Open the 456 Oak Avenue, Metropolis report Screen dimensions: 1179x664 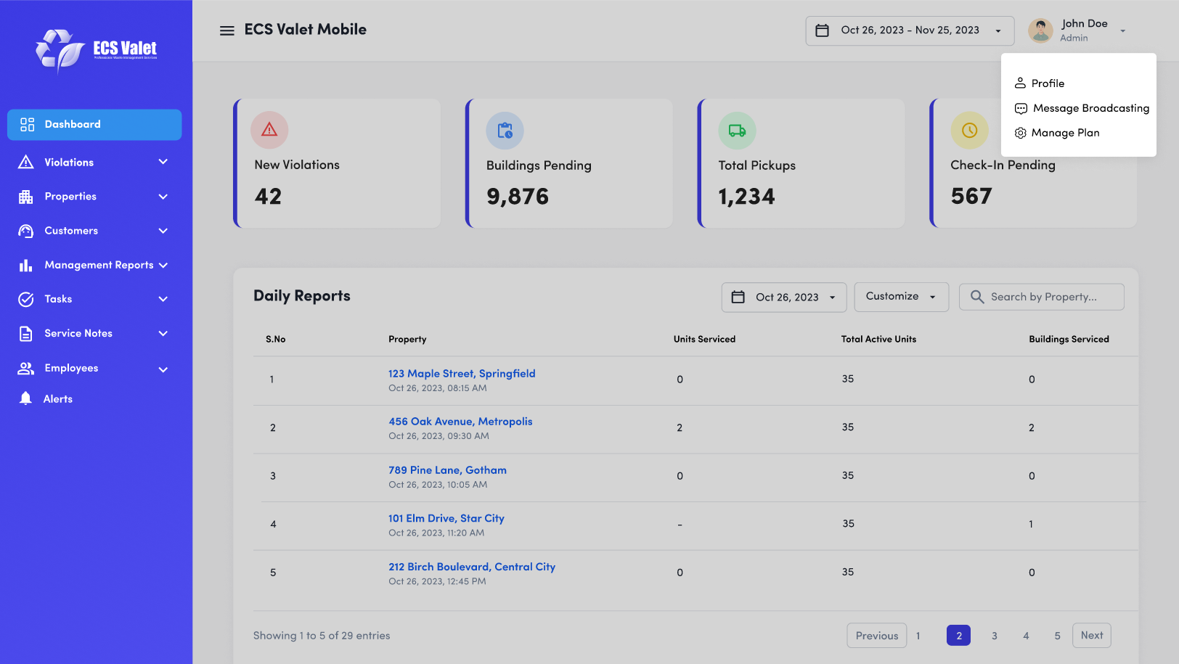pos(460,421)
